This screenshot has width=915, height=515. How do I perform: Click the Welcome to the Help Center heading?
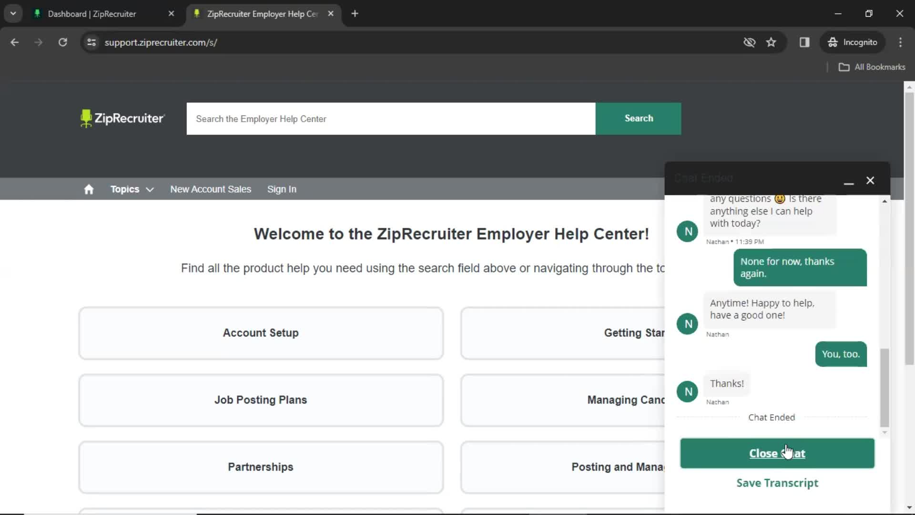click(x=451, y=234)
